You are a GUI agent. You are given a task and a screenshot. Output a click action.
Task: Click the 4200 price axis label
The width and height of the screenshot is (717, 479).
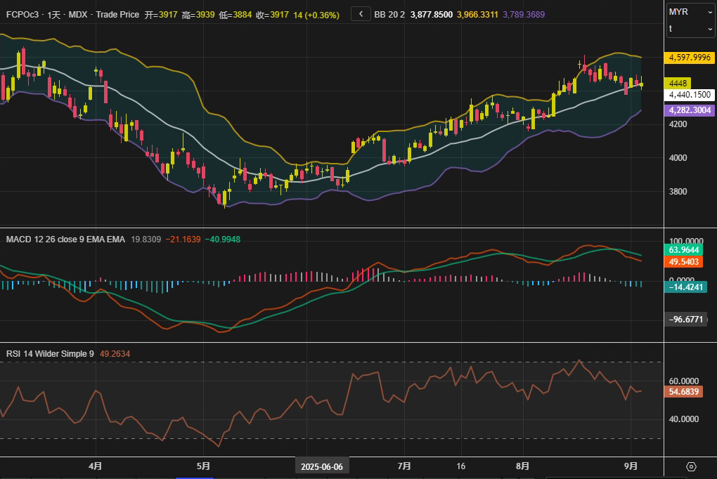click(678, 124)
